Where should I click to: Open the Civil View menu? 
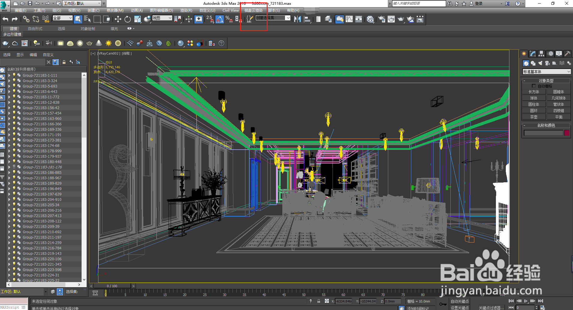231,10
